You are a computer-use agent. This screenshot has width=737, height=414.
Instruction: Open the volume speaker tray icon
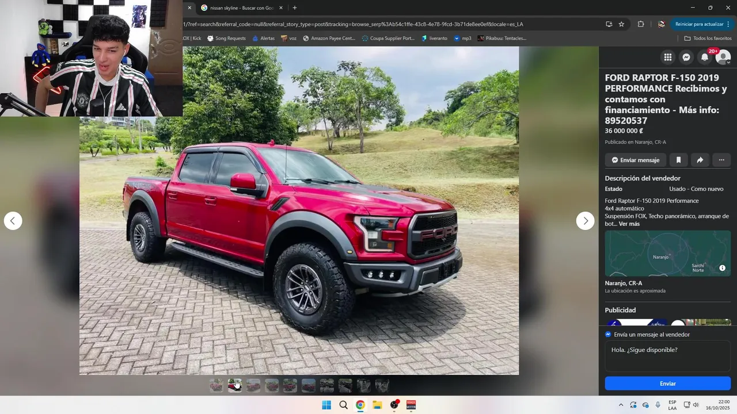696,405
